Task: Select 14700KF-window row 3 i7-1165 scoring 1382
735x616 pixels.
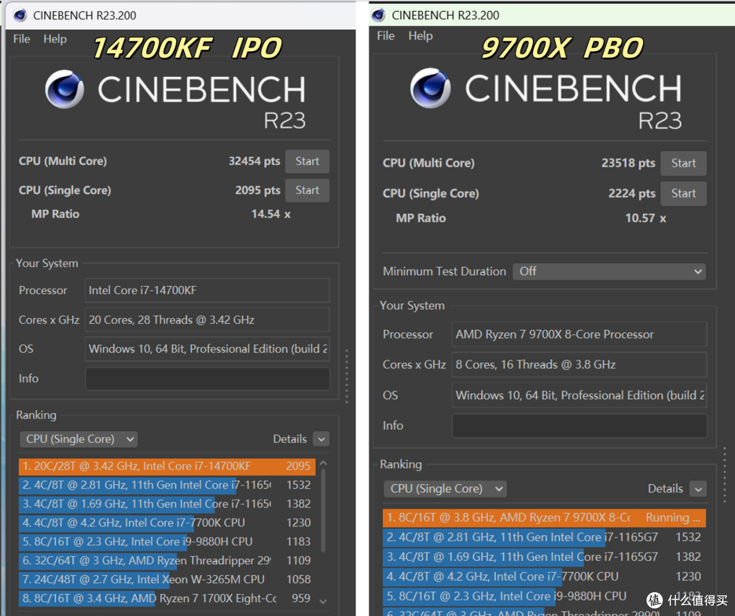Action: 167,504
